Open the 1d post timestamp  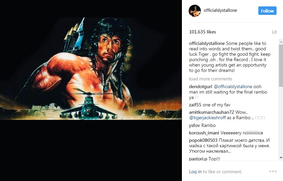click(274, 32)
